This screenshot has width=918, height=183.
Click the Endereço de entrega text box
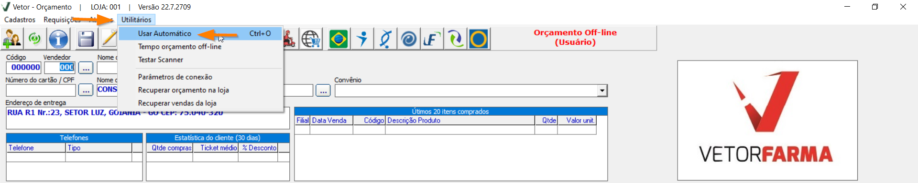[148, 118]
